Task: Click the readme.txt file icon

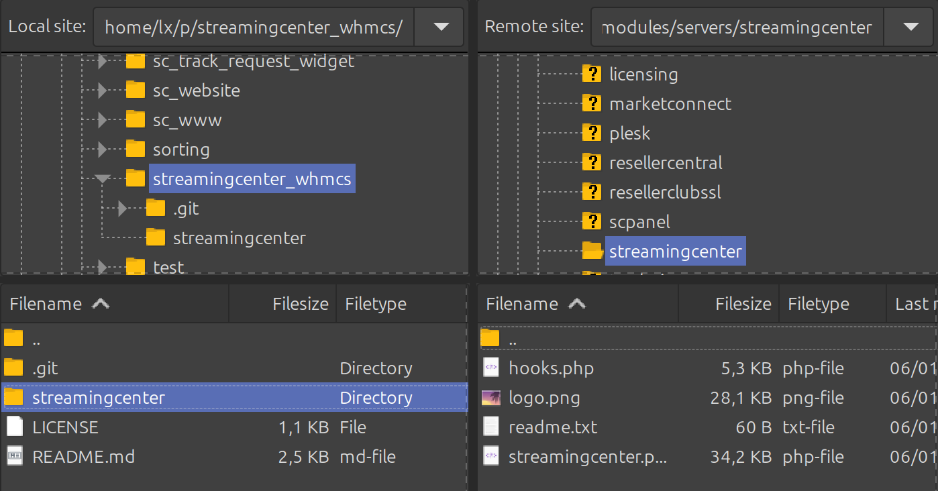Action: click(491, 427)
